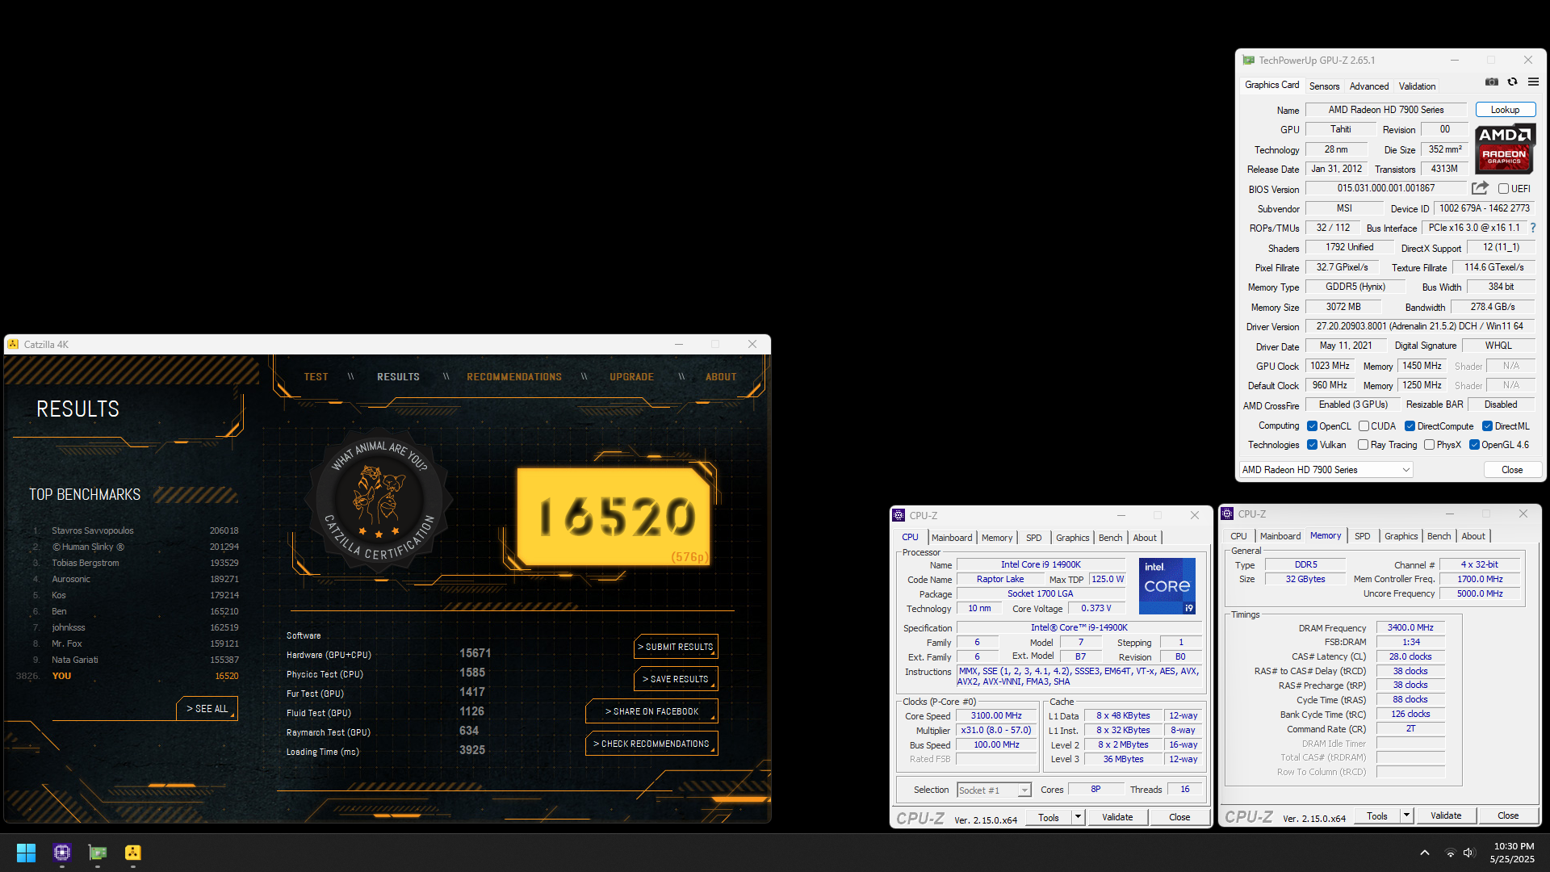Open UPGRADE tab in Catzilla

coord(631,377)
